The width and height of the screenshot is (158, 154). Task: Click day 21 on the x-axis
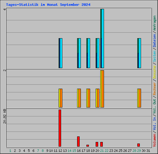pyautogui.click(x=102, y=151)
